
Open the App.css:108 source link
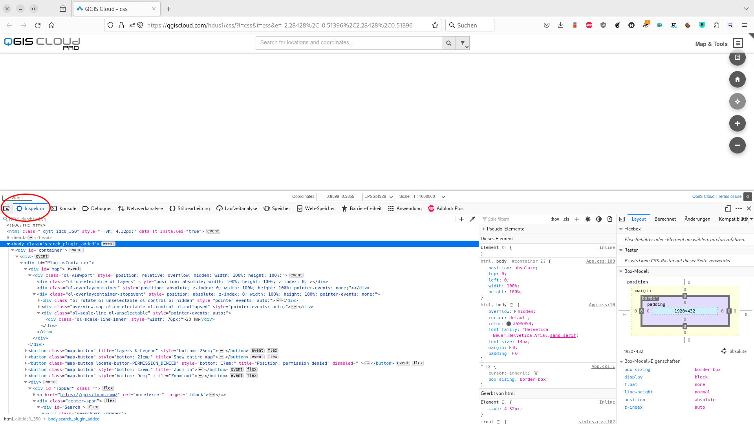(x=600, y=261)
